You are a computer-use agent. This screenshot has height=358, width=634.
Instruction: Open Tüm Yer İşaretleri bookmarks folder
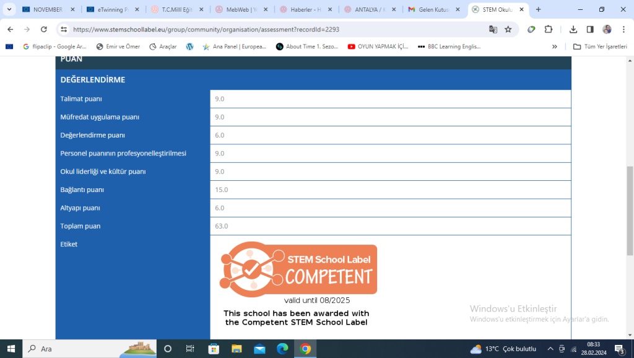[600, 46]
